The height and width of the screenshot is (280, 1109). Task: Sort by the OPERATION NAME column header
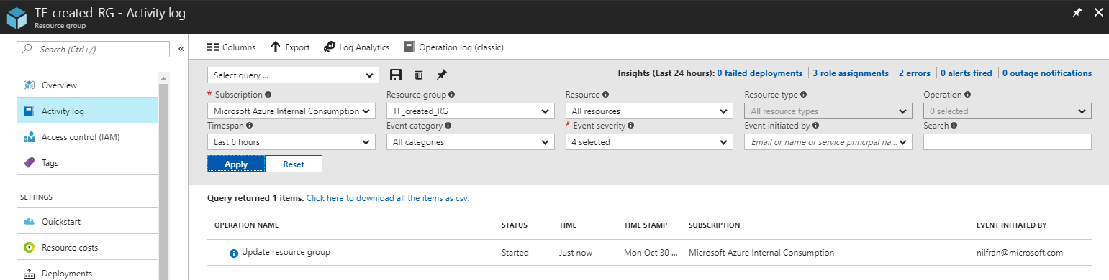pyautogui.click(x=246, y=225)
